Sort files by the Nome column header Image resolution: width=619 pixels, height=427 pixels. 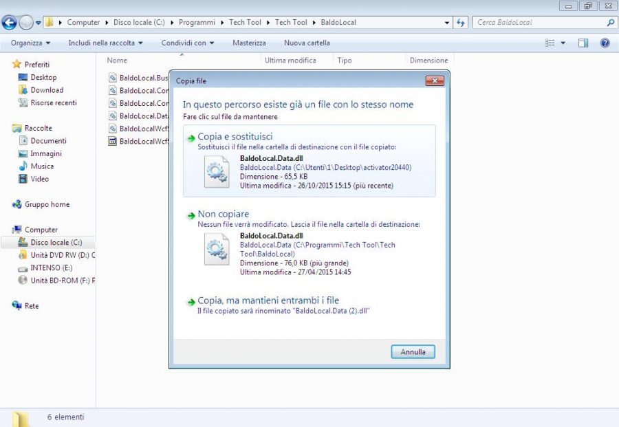pos(116,61)
